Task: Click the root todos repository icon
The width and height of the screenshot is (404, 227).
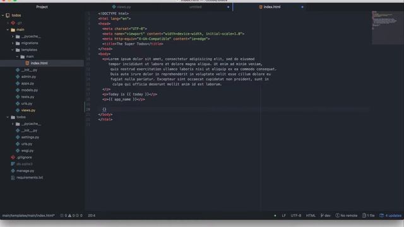Action: tap(8, 15)
